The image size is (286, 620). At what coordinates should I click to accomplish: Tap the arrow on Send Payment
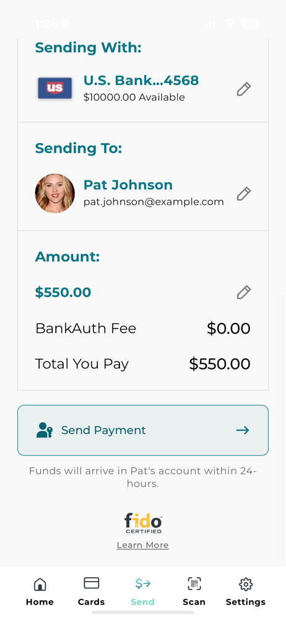pos(243,430)
